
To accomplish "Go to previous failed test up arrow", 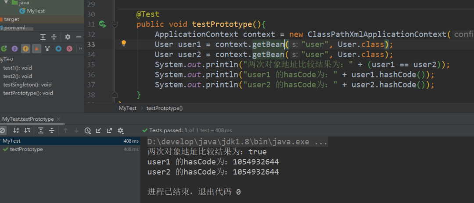I will point(65,130).
